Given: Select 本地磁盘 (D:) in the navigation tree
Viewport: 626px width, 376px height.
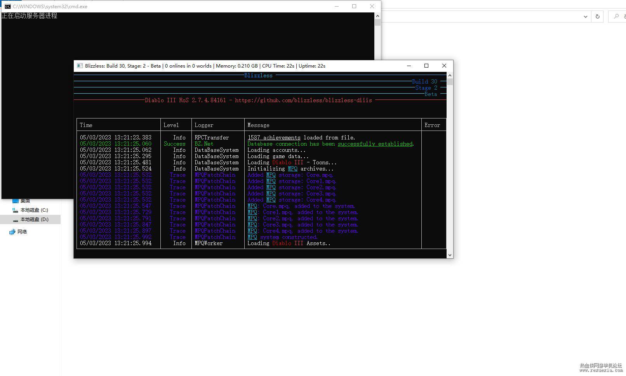Looking at the screenshot, I should 34,219.
